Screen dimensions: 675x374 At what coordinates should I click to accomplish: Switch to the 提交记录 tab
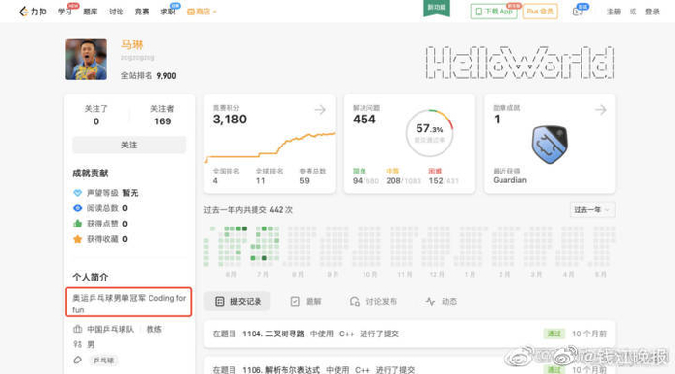coord(237,302)
